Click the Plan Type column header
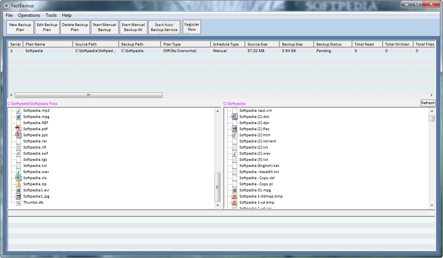 click(186, 44)
